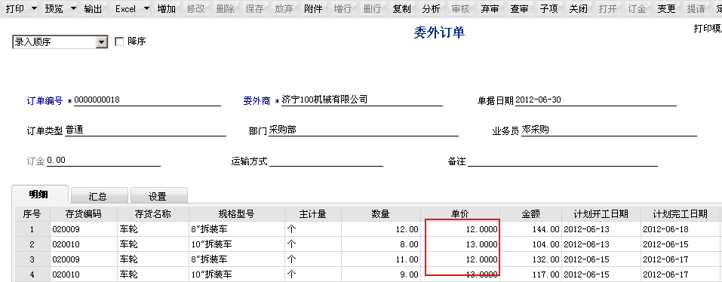Click the 打印 toolbar button
The image size is (722, 282).
(x=15, y=9)
